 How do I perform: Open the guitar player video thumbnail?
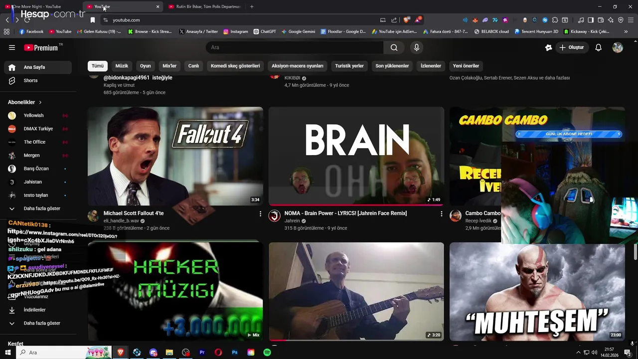coord(356,291)
